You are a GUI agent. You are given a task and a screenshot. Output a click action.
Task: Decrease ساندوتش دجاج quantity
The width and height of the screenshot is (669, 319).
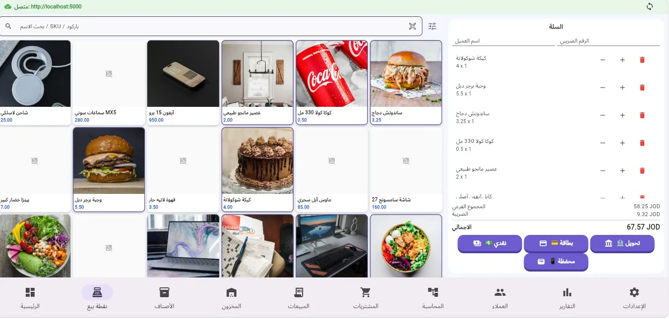coord(603,115)
